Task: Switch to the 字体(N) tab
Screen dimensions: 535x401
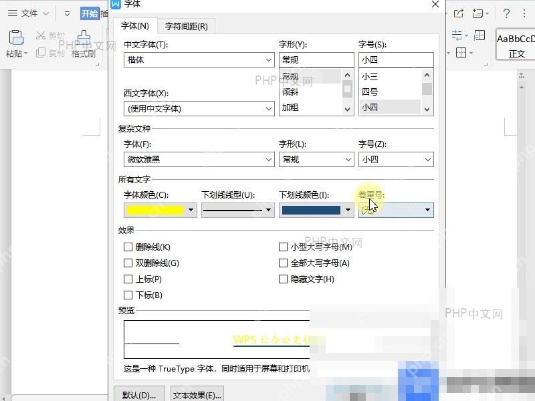Action: pyautogui.click(x=135, y=26)
